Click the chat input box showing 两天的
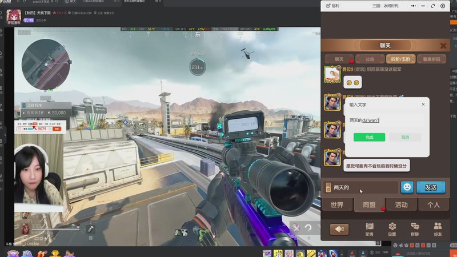This screenshot has height=257, width=457. (360, 187)
